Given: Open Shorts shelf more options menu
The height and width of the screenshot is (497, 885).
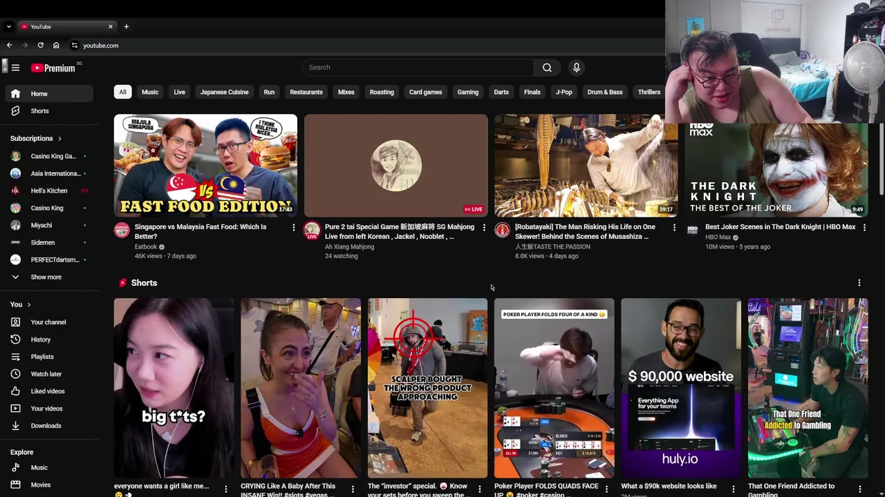Looking at the screenshot, I should point(859,283).
